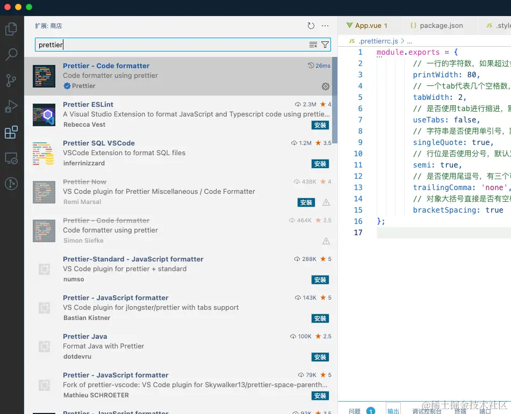Install Prettier SQL VSCode extension
Viewport: 511px width, 414px height.
pos(320,164)
